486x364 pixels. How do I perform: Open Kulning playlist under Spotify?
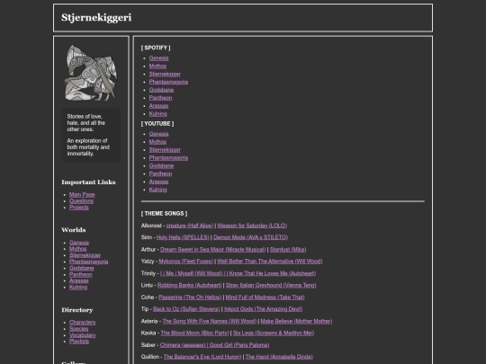157,114
